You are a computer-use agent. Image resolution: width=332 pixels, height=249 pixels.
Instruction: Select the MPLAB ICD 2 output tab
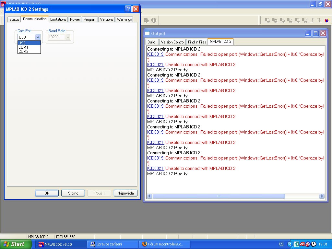pyautogui.click(x=220, y=41)
